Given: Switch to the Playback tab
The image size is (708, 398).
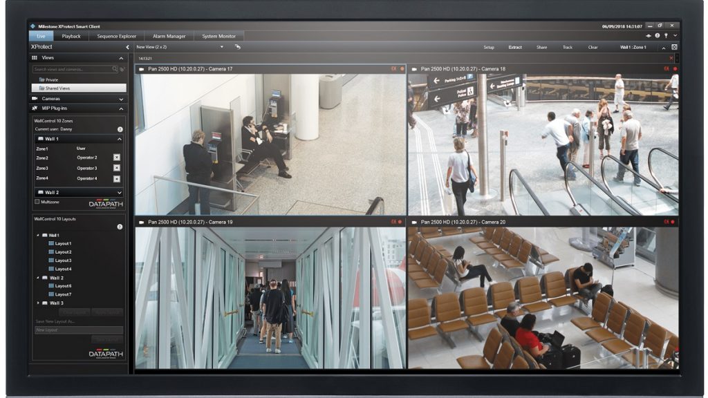Looking at the screenshot, I should pyautogui.click(x=71, y=36).
